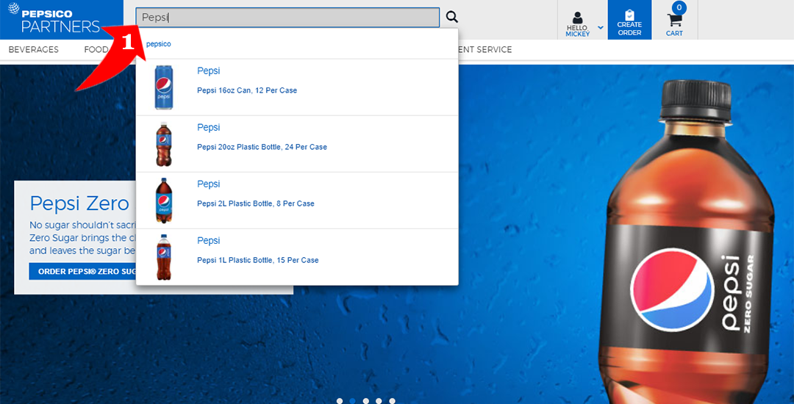Expand the Hello Mickey account dropdown arrow
Screen dimensions: 794x404
pyautogui.click(x=601, y=27)
